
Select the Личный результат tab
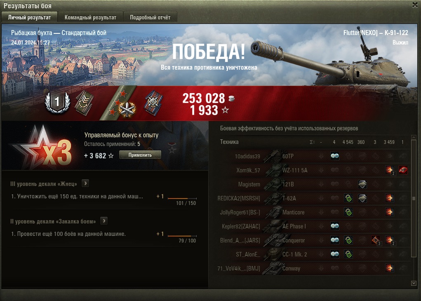click(x=29, y=17)
